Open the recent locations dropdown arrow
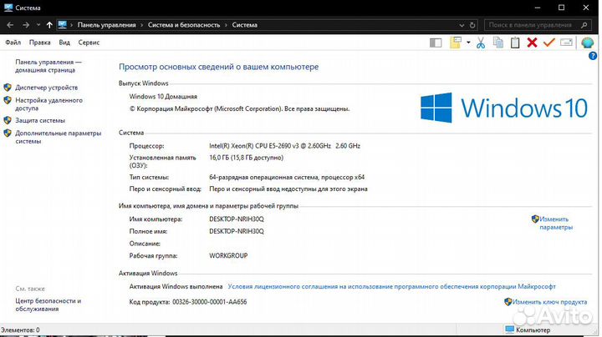 (x=38, y=25)
